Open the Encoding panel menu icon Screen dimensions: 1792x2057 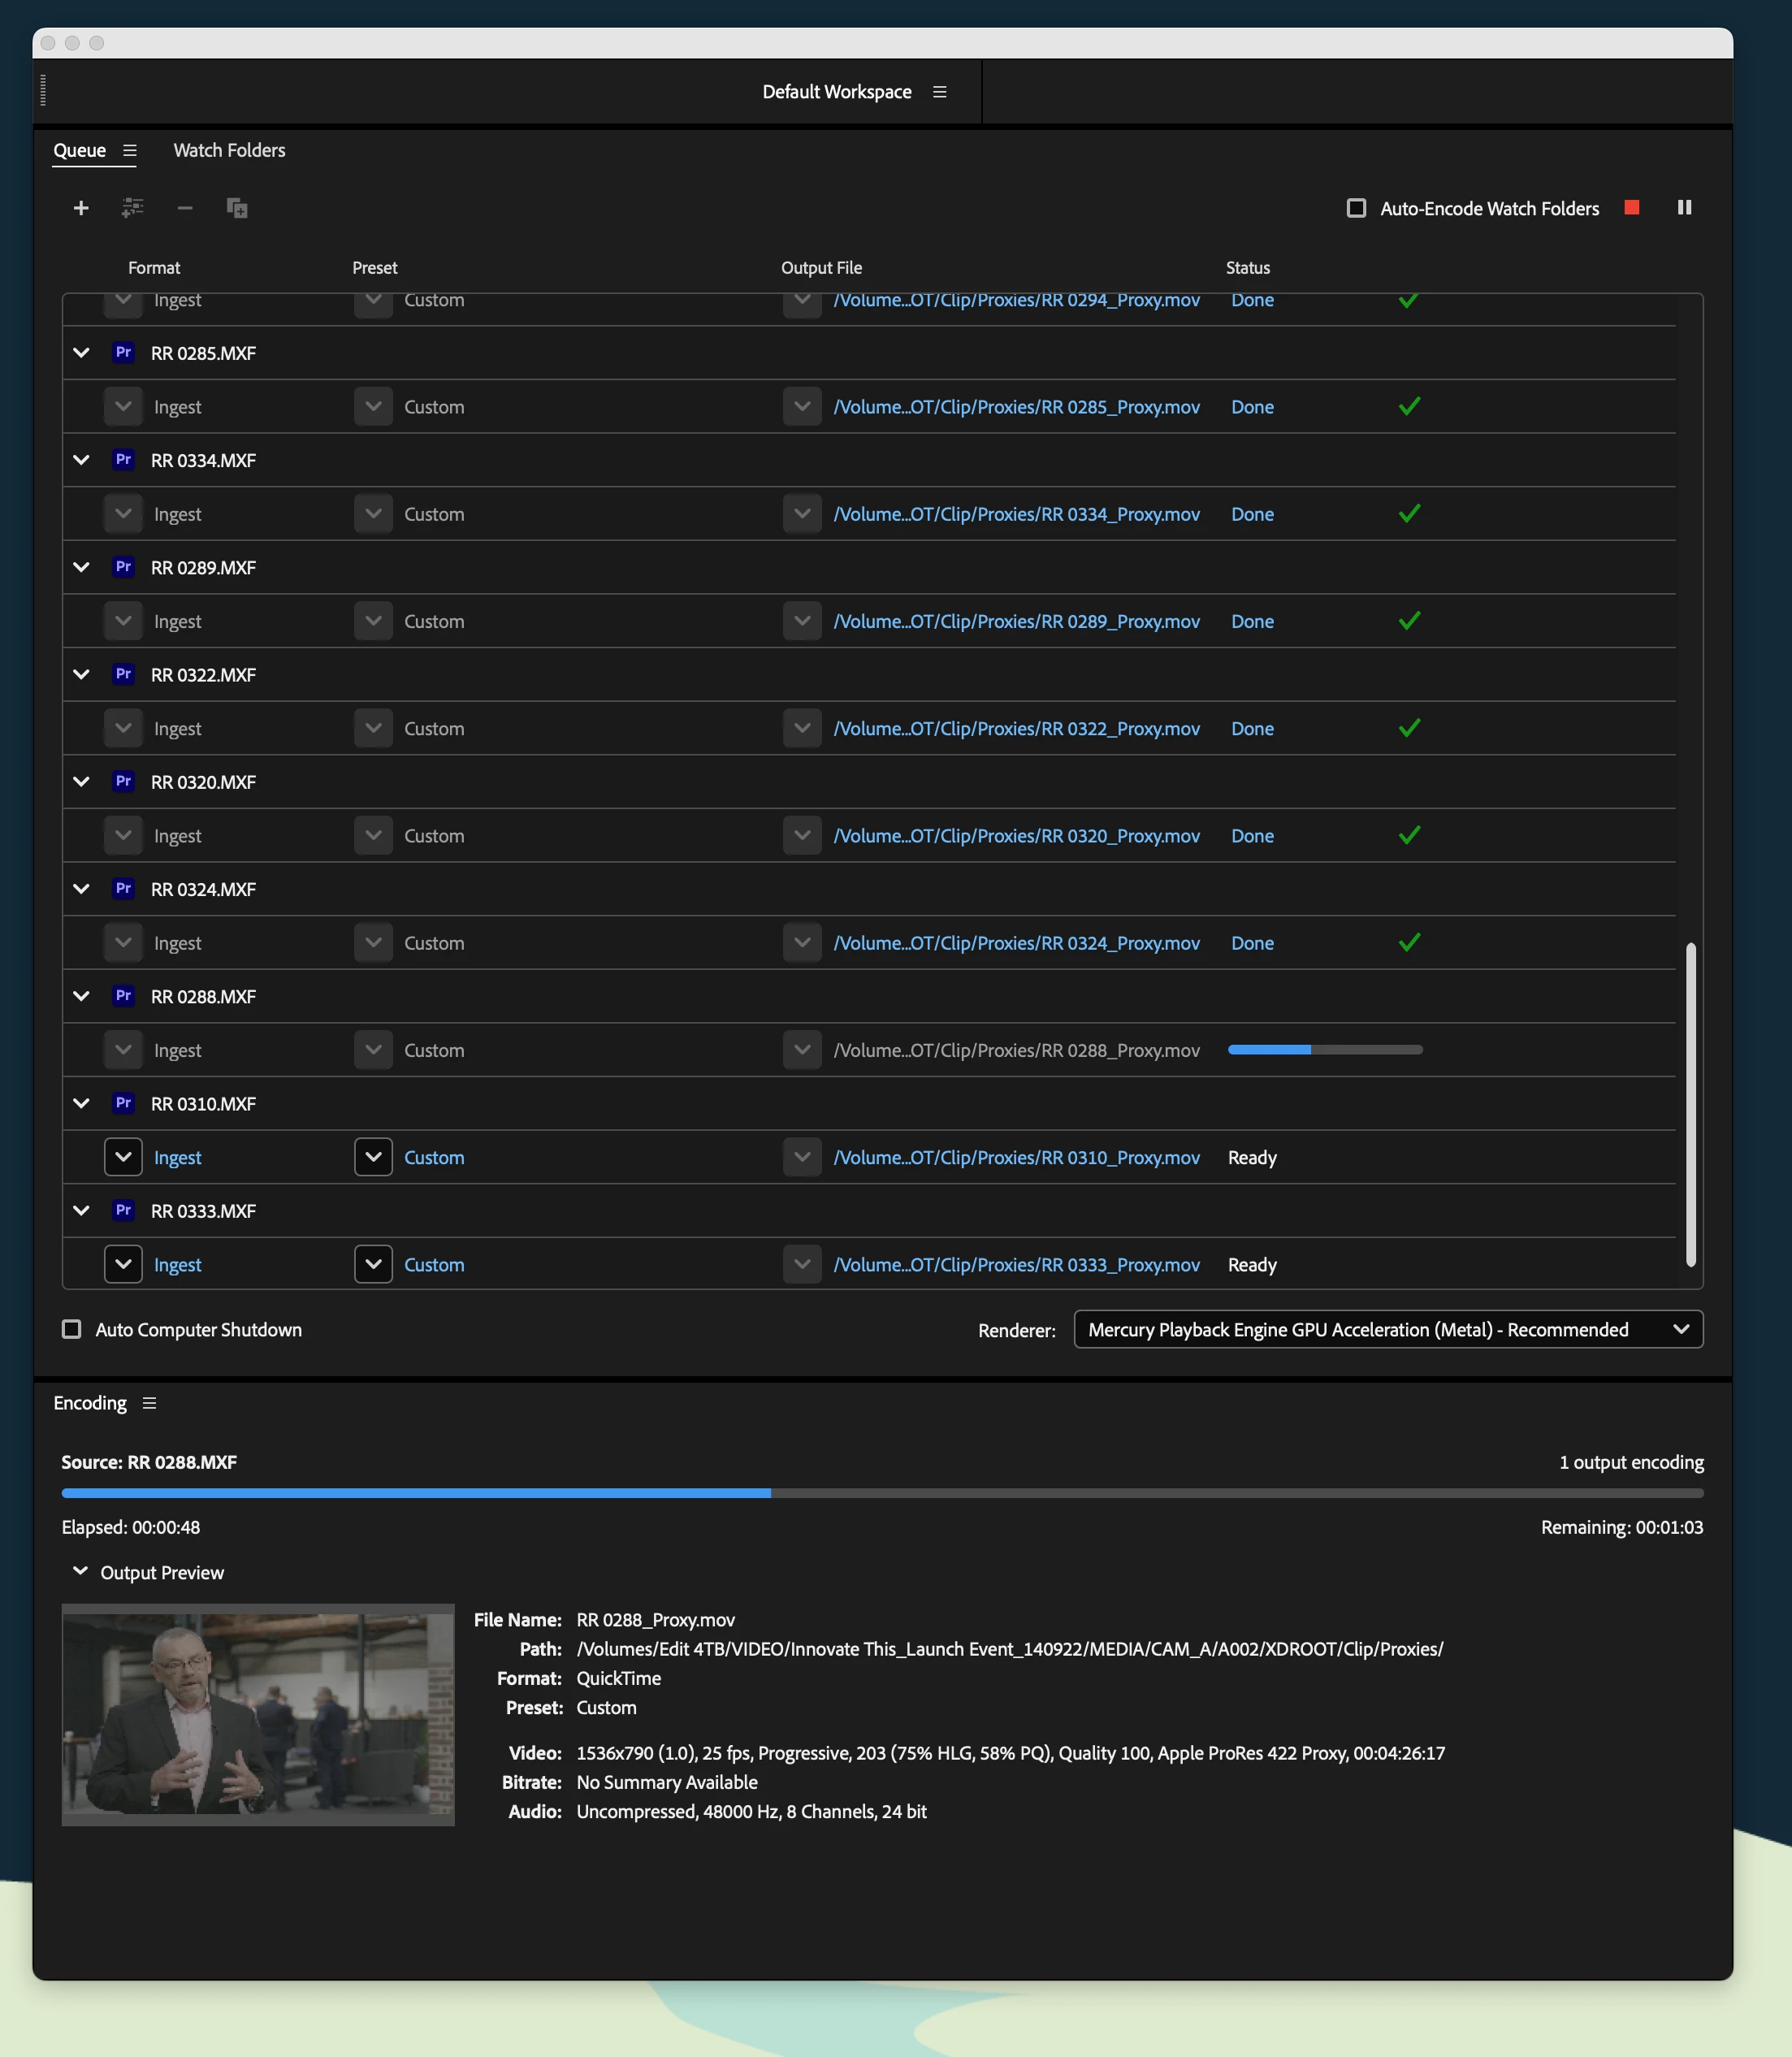tap(150, 1403)
